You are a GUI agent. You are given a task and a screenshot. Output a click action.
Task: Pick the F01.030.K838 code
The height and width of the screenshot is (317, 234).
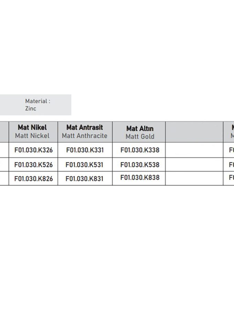tap(140, 178)
